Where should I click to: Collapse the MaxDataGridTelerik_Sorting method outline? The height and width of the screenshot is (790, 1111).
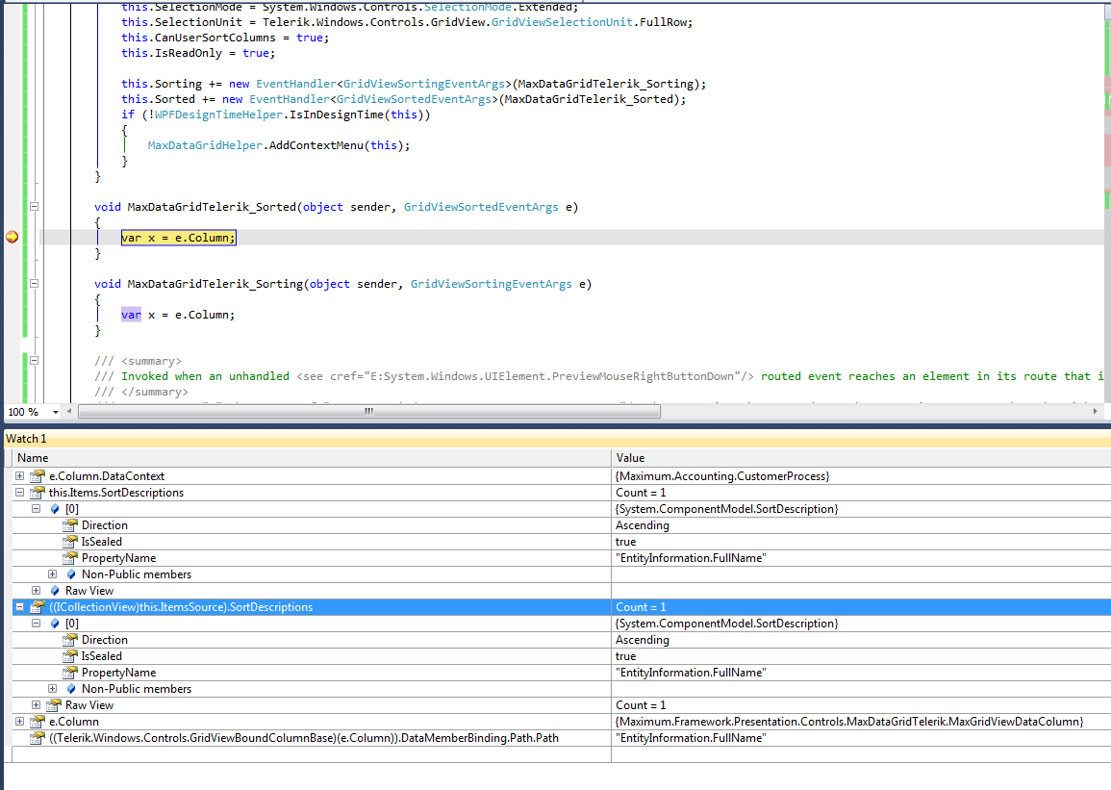click(x=34, y=284)
